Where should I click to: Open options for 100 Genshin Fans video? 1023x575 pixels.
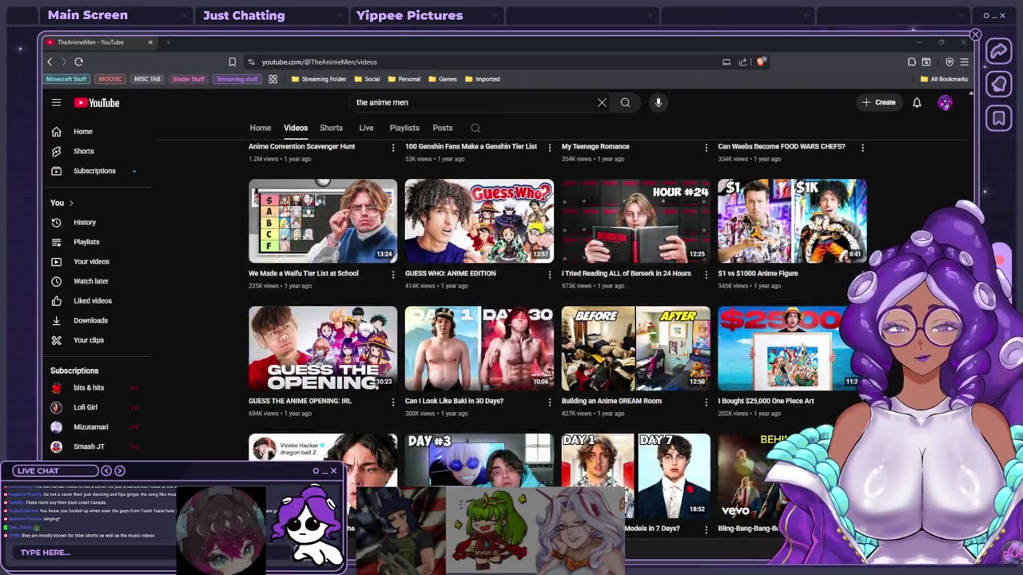549,148
